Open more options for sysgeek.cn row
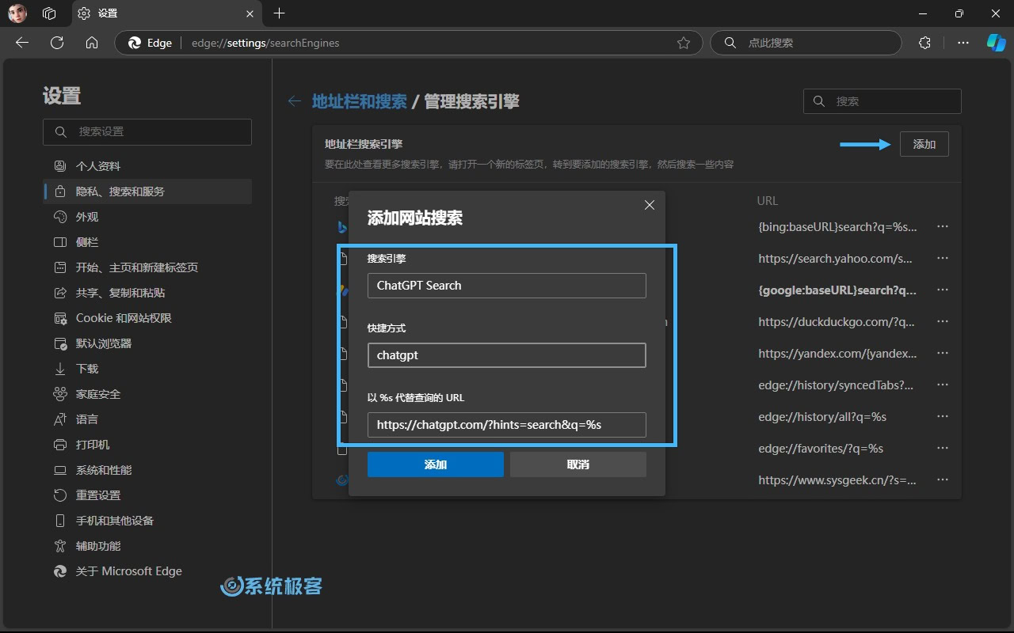This screenshot has width=1014, height=633. (943, 479)
